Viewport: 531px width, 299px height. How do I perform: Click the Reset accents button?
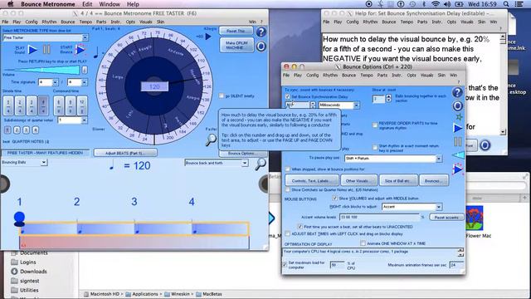tap(446, 218)
